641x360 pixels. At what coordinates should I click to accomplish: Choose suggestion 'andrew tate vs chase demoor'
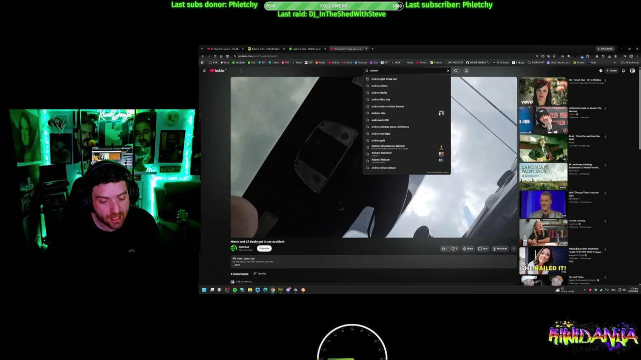(406, 106)
